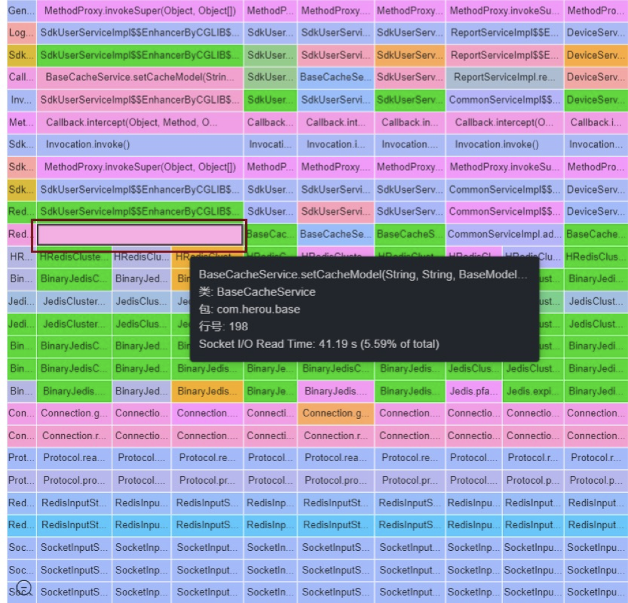Screen dimensions: 628x603
Task: Click the green Red... frame cell
Action: click(21, 212)
